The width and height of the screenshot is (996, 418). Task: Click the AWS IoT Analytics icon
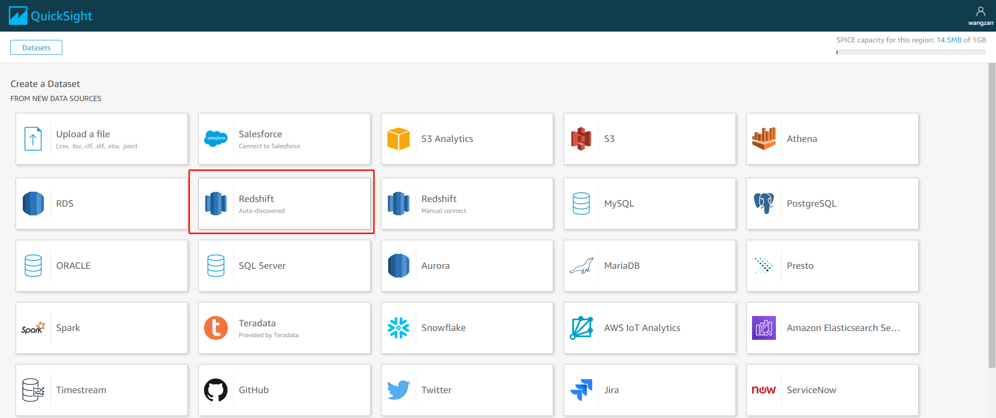(x=581, y=328)
